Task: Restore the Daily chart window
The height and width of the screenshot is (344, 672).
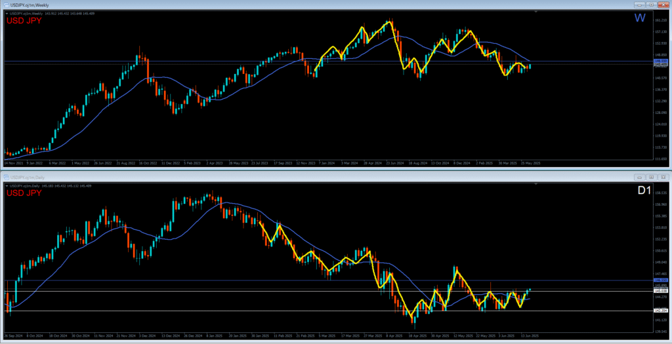Action: [x=652, y=177]
